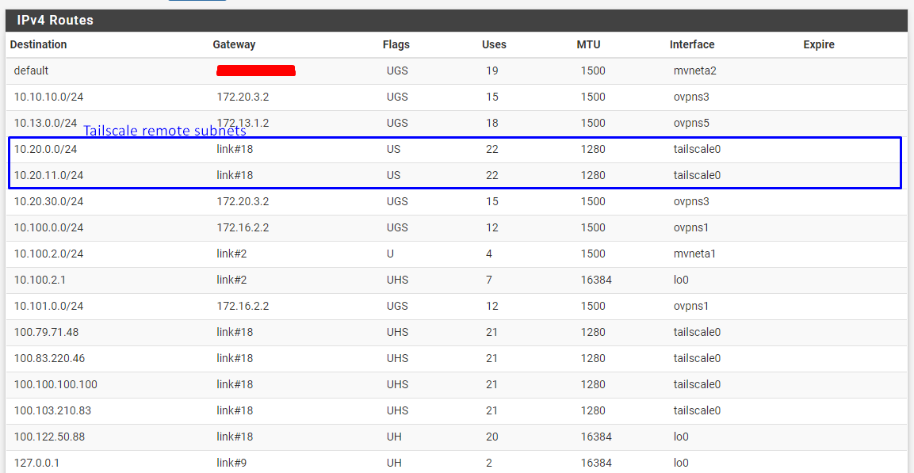Click the MTU column header
Viewport: 914px width, 473px height.
(588, 44)
